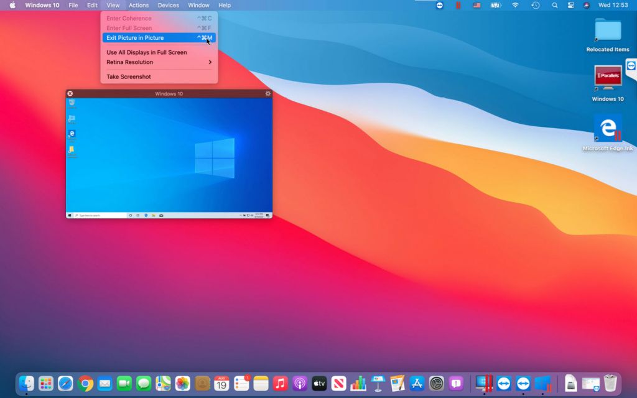Viewport: 637px width, 398px height.
Task: Open Control Center from the macOS menu bar
Action: pos(570,5)
